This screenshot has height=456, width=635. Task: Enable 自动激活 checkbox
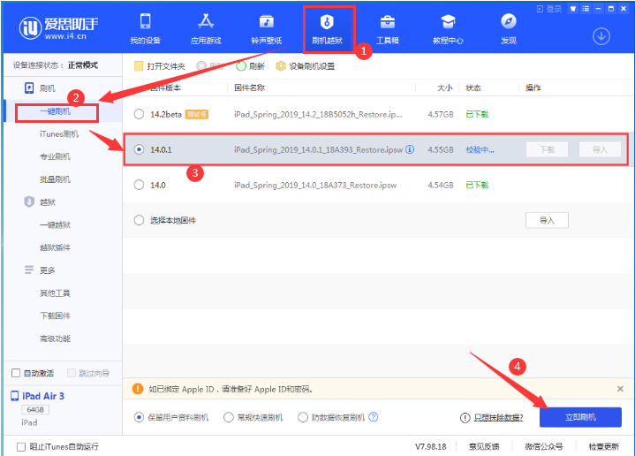pos(16,373)
